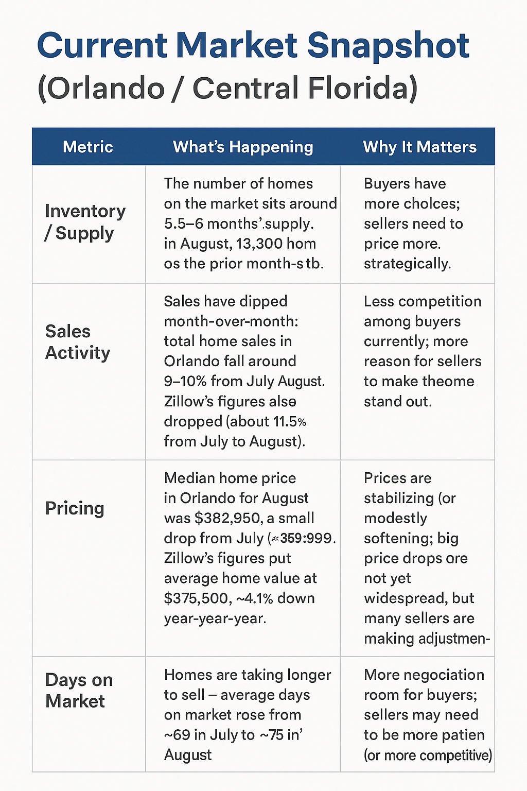Screen dimensions: 527x791
Task: Select the 'Metric' column header
Action: point(88,147)
